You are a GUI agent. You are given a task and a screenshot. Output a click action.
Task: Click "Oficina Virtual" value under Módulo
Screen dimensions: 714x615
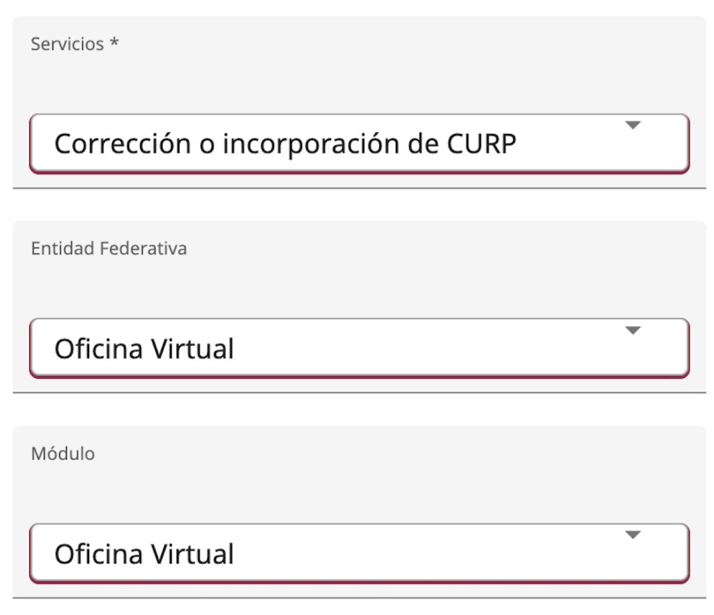tap(144, 554)
